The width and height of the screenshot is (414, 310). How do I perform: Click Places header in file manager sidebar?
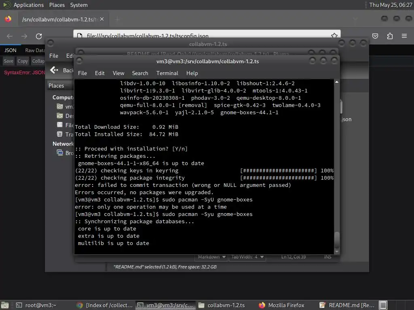coord(56,86)
